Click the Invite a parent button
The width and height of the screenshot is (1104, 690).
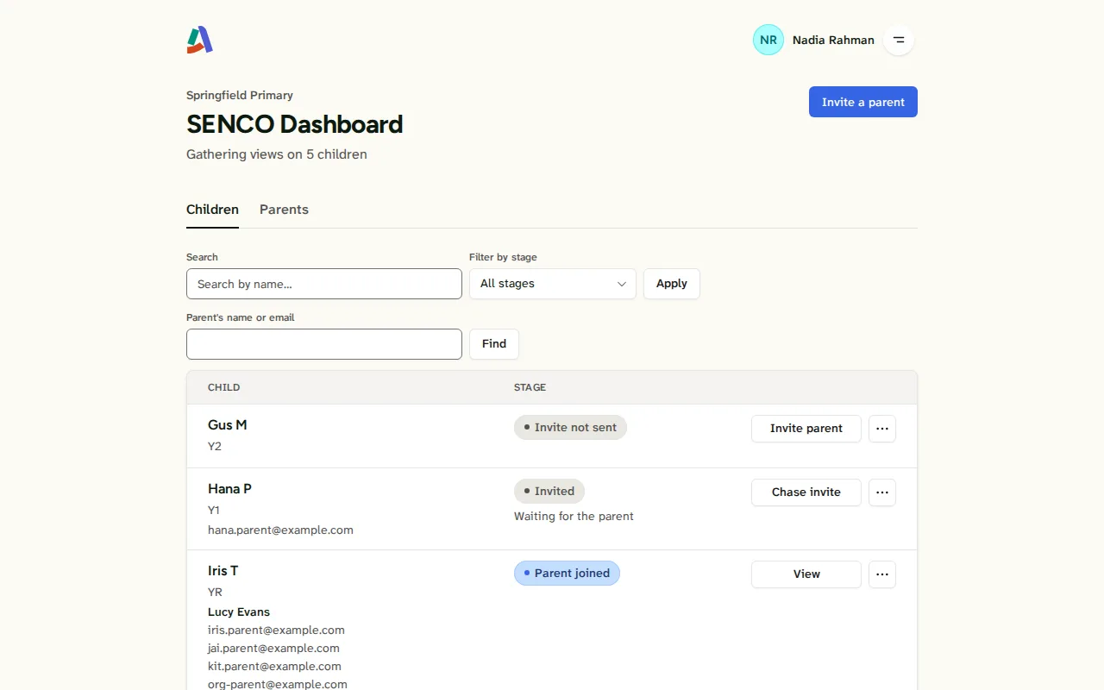point(863,102)
